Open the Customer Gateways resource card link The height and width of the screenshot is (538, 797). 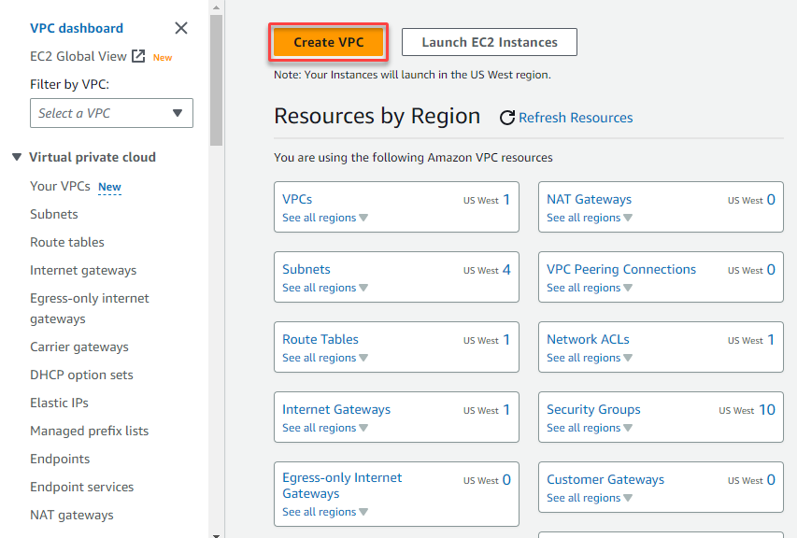[x=605, y=479]
